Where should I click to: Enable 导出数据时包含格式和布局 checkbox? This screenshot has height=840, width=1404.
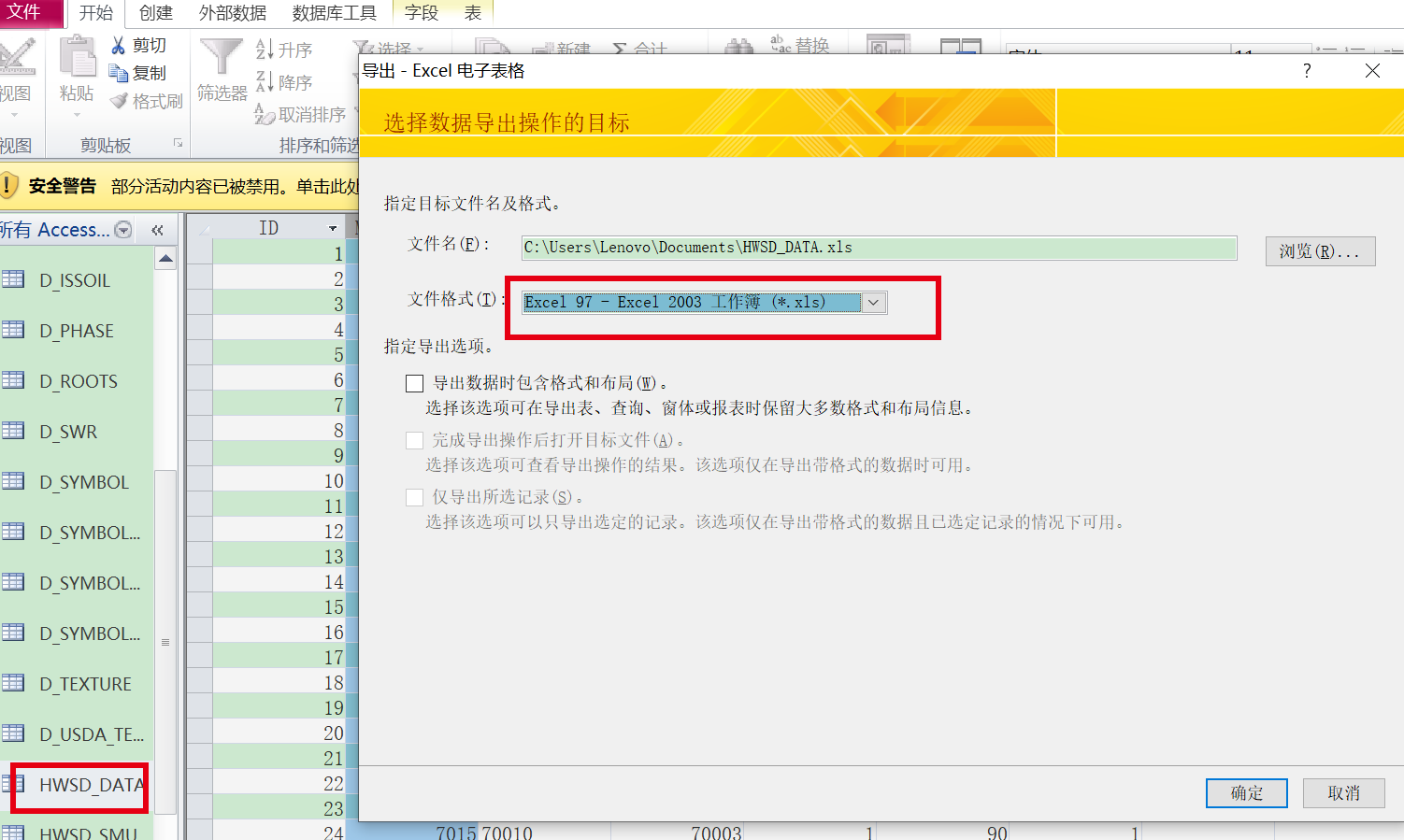(414, 382)
